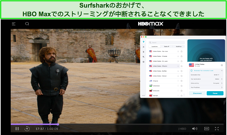Favorite Uruguay with its star
227x135 pixels.
182,81
